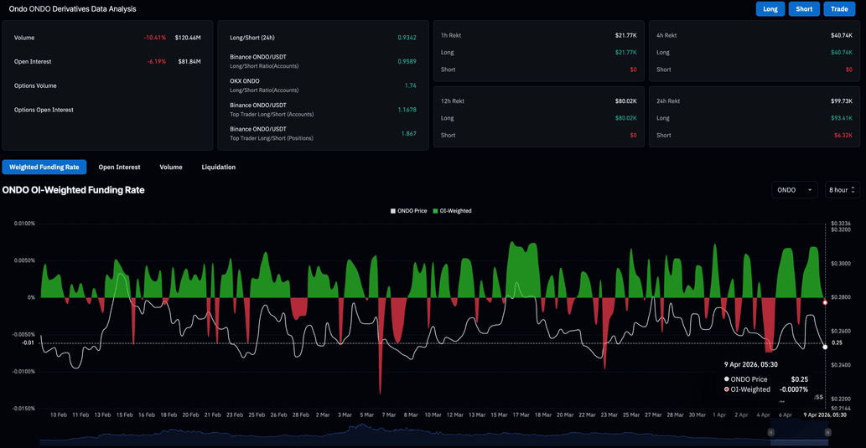
Task: Click the Long button
Action: [770, 9]
